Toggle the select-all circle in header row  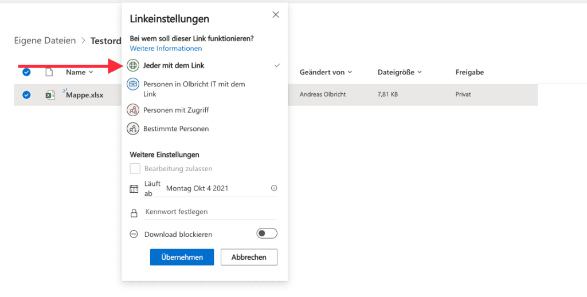[26, 72]
